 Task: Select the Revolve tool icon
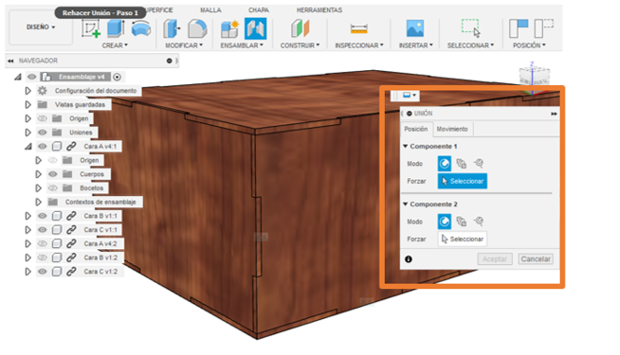(x=140, y=28)
